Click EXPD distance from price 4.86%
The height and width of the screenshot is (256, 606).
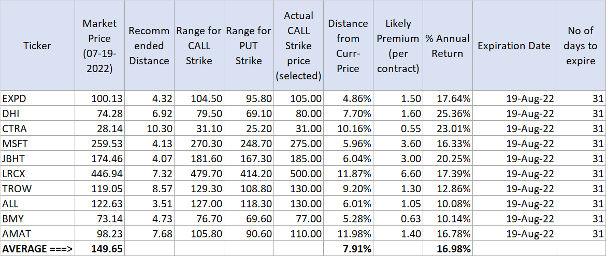[348, 98]
